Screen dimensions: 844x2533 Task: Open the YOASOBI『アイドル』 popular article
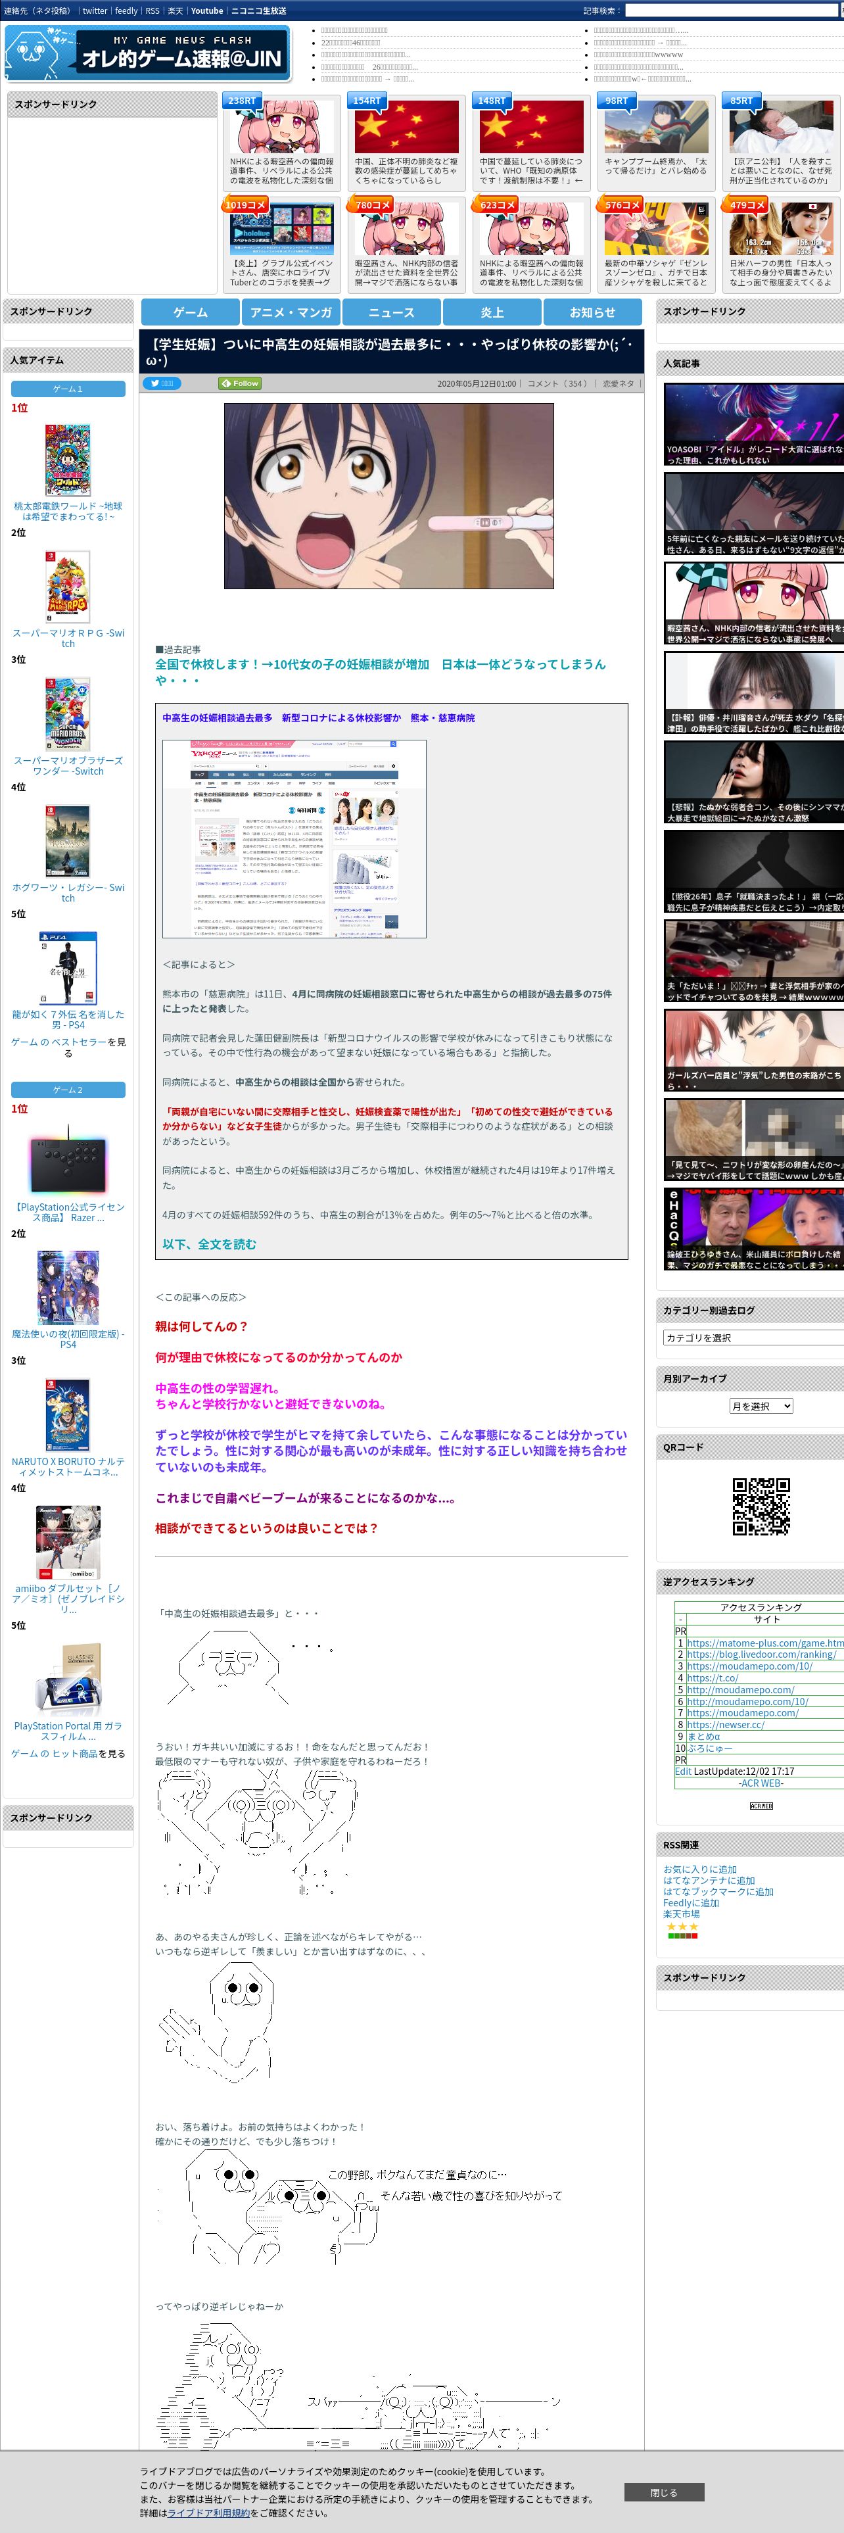coord(753,423)
